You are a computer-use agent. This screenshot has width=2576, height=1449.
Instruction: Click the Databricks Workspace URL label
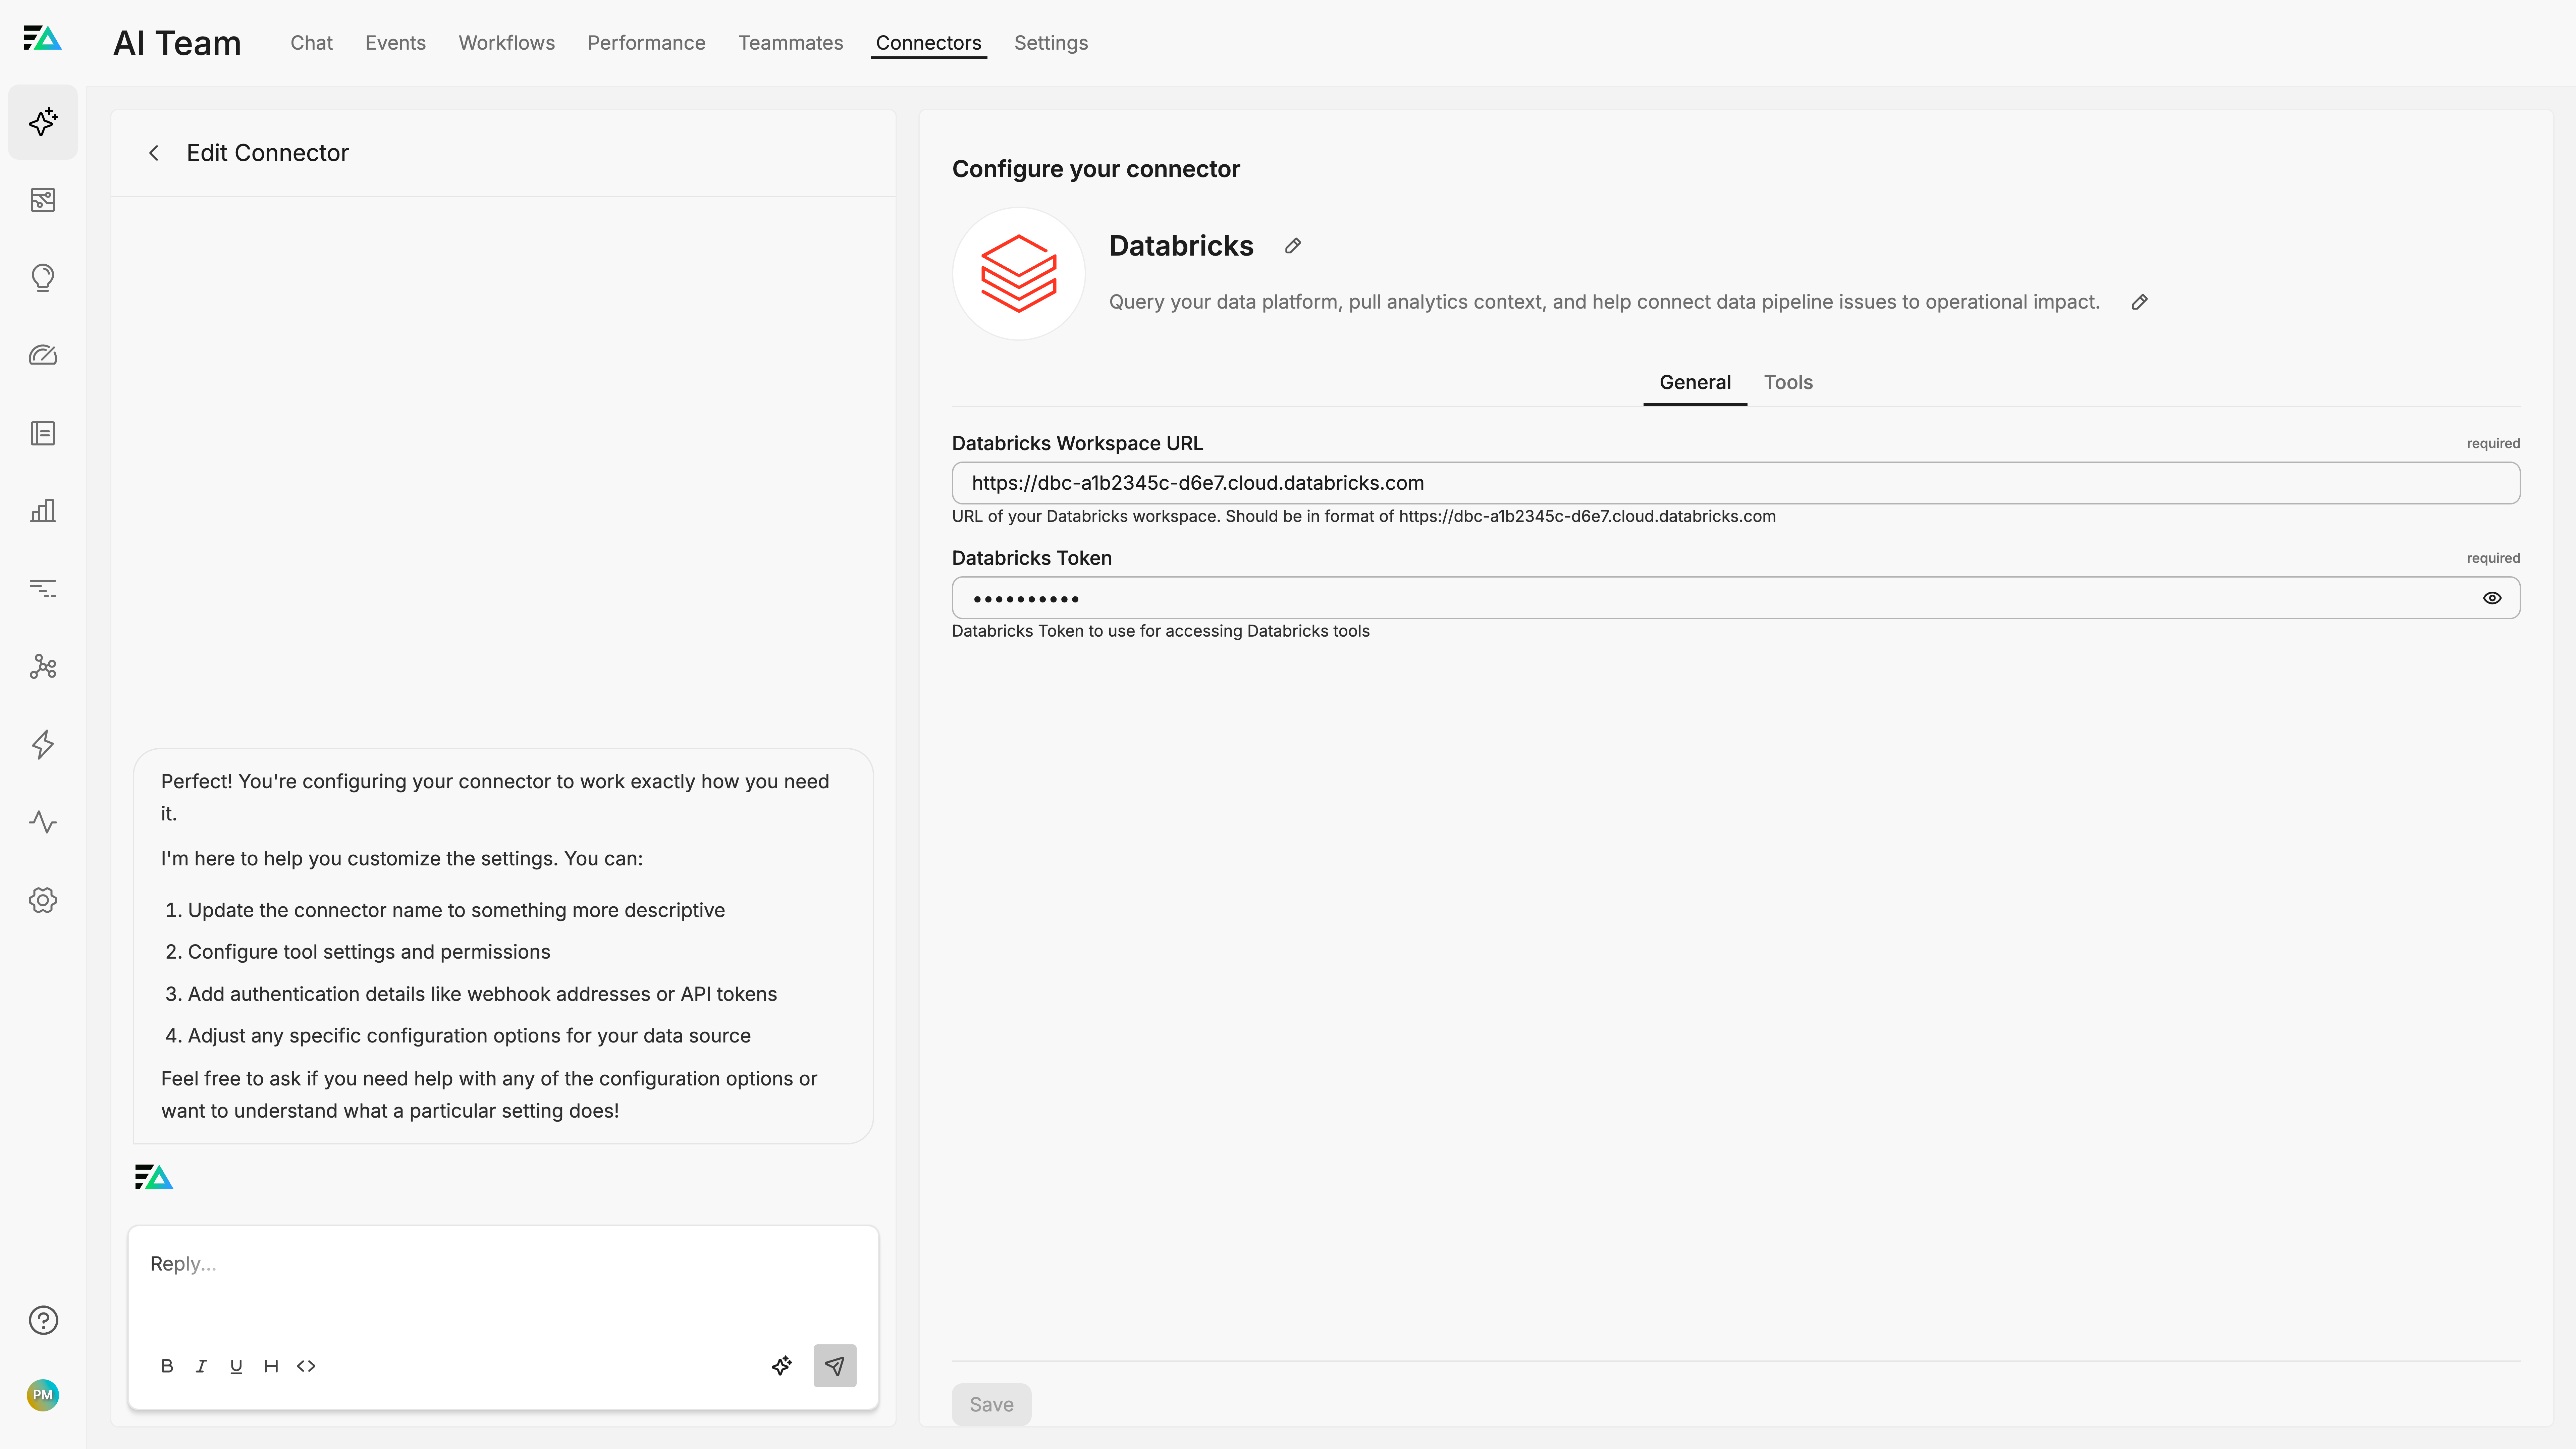pyautogui.click(x=1077, y=443)
